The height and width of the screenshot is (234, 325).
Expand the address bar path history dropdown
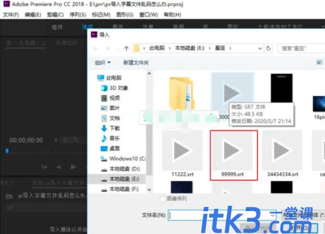tap(260, 49)
